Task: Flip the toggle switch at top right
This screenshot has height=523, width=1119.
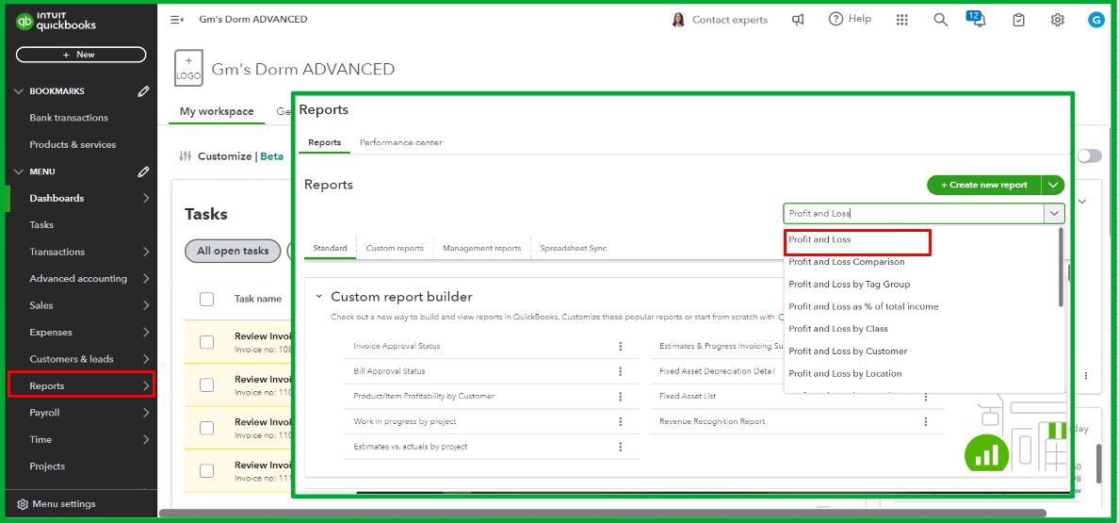Action: (1089, 156)
